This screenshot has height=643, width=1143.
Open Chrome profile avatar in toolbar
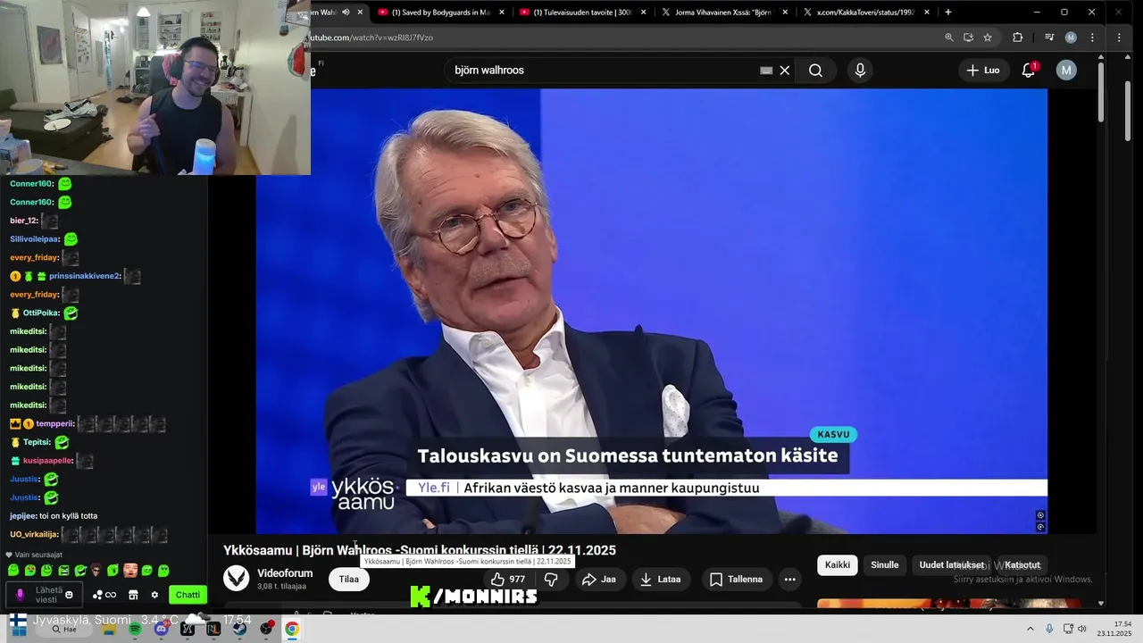click(1071, 38)
